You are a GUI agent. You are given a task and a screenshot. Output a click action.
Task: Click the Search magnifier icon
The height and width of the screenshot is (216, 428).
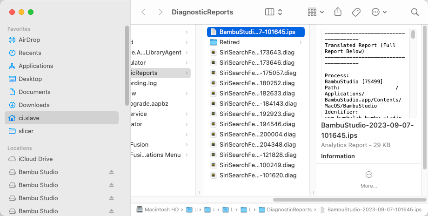pyautogui.click(x=415, y=12)
